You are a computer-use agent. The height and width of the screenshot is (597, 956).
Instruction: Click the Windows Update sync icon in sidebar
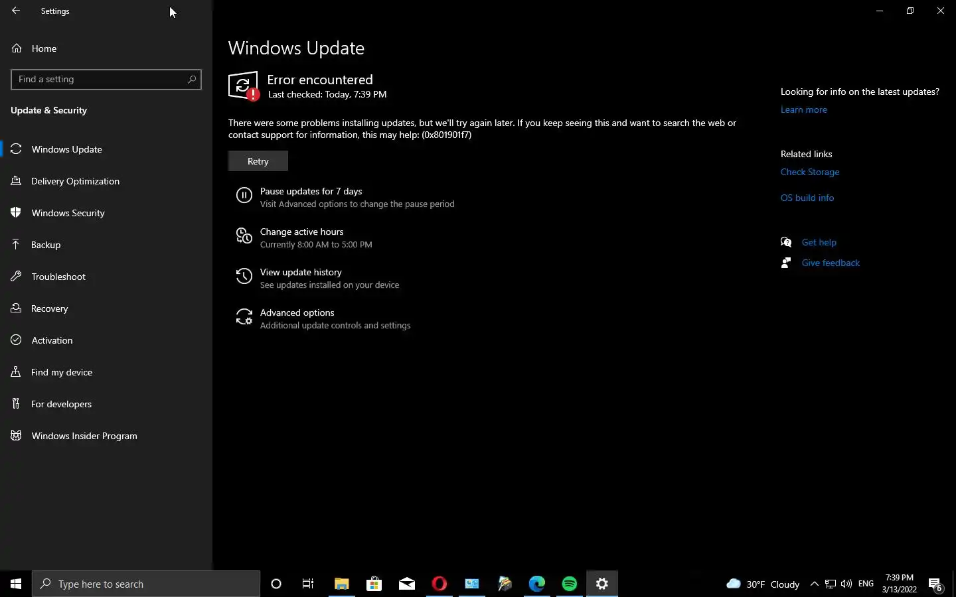[x=16, y=149]
